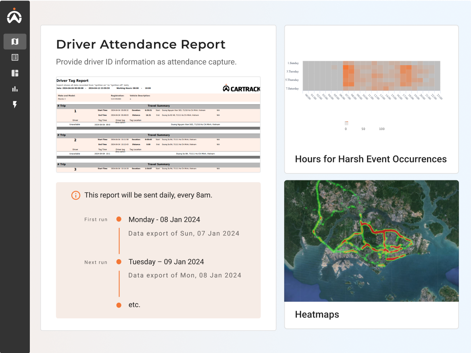Open the bar chart analytics icon
This screenshot has width=471, height=353.
[15, 89]
